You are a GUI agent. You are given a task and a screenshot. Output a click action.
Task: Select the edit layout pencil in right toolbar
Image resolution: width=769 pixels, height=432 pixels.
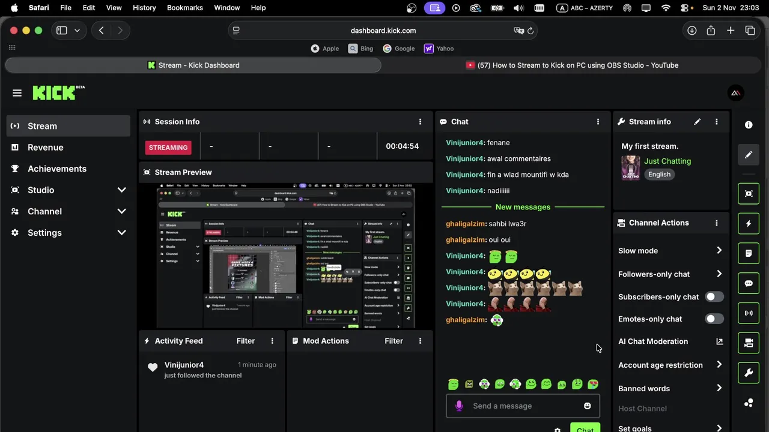pos(749,155)
